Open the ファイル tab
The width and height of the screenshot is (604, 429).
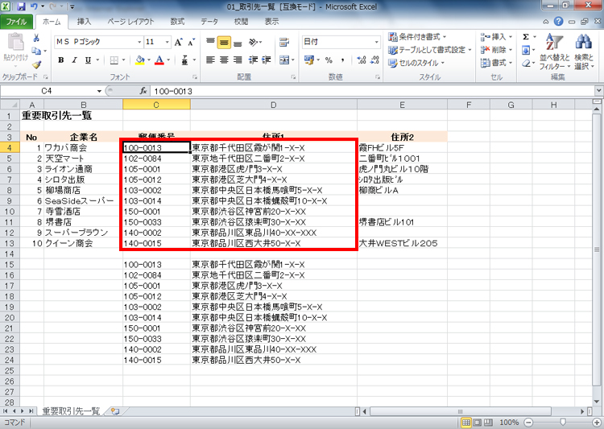coord(16,22)
